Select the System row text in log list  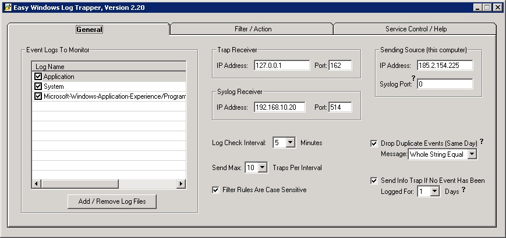pyautogui.click(x=54, y=86)
